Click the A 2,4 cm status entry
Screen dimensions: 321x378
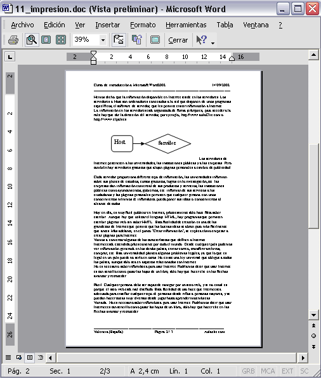point(145,371)
